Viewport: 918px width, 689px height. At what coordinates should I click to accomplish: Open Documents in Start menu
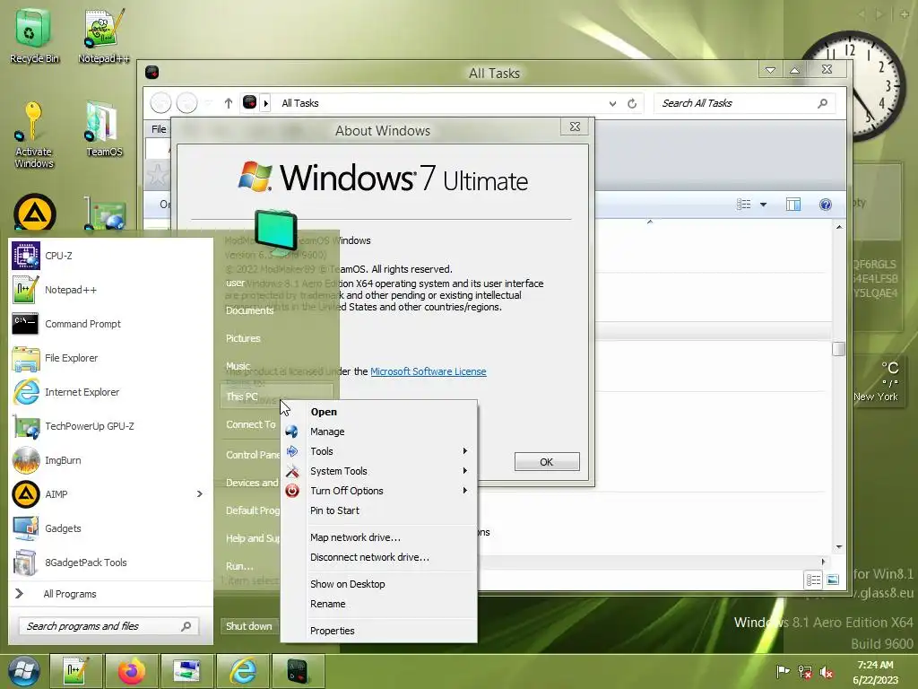pyautogui.click(x=250, y=310)
